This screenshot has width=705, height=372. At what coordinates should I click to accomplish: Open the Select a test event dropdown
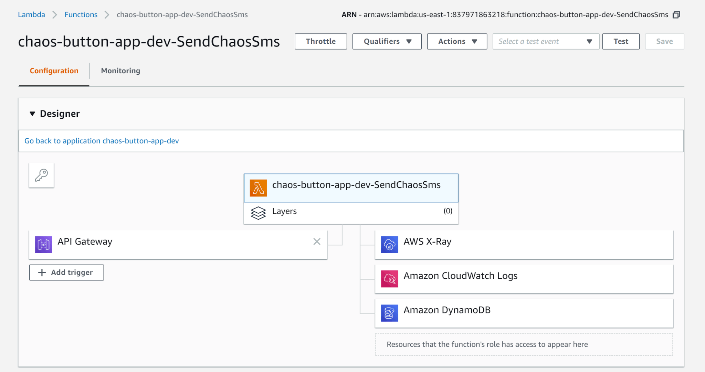pyautogui.click(x=546, y=41)
